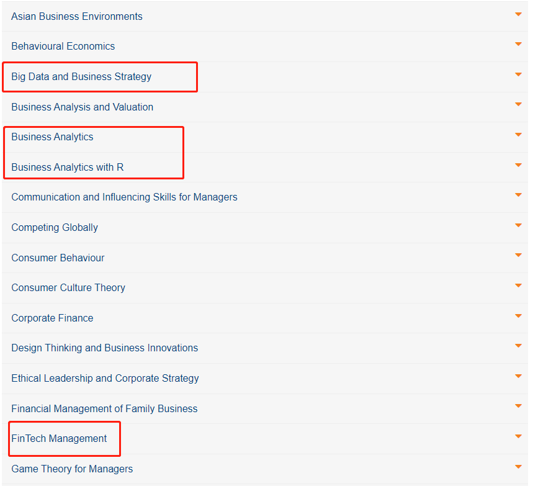Open Big Data and Business Strategy
Viewport: 533px width, 486px height.
pos(81,77)
